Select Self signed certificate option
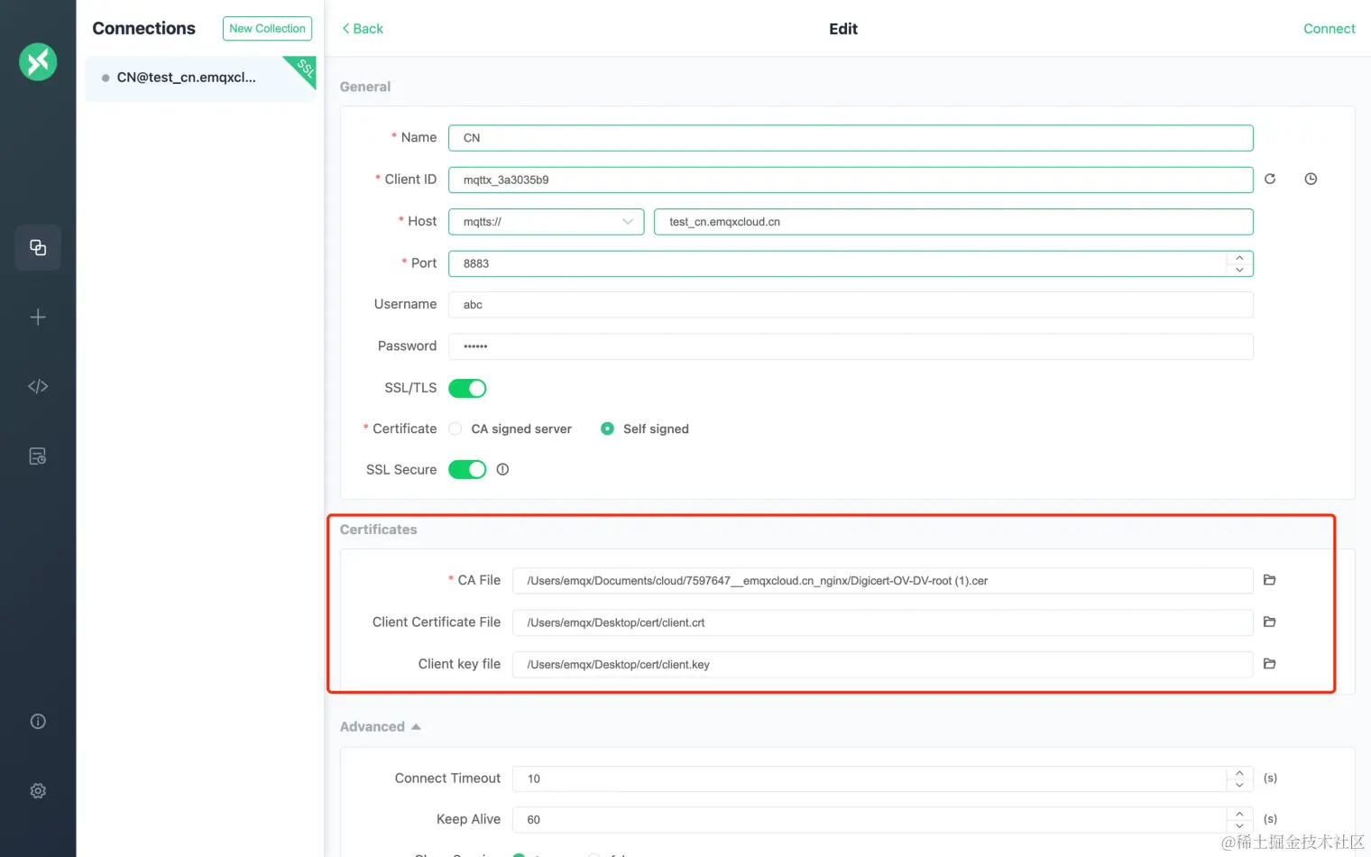The height and width of the screenshot is (857, 1371). point(645,428)
